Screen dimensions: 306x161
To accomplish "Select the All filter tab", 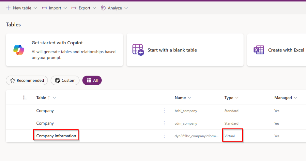I will click(92, 80).
